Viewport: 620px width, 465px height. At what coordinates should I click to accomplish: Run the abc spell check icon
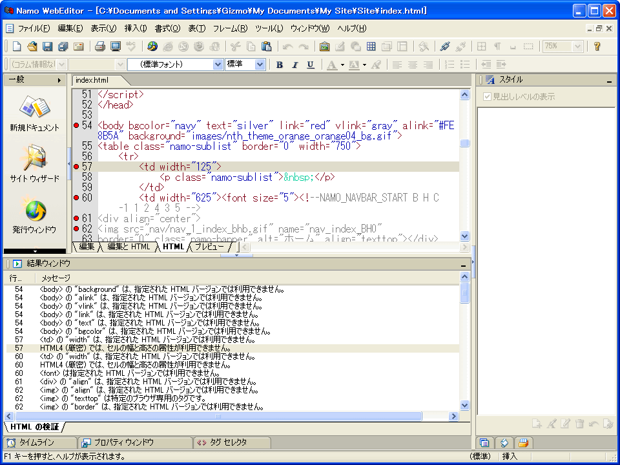(x=131, y=46)
